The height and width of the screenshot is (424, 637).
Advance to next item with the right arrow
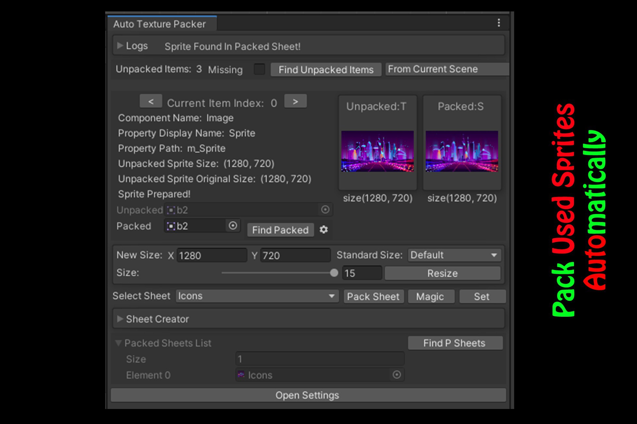pos(295,101)
